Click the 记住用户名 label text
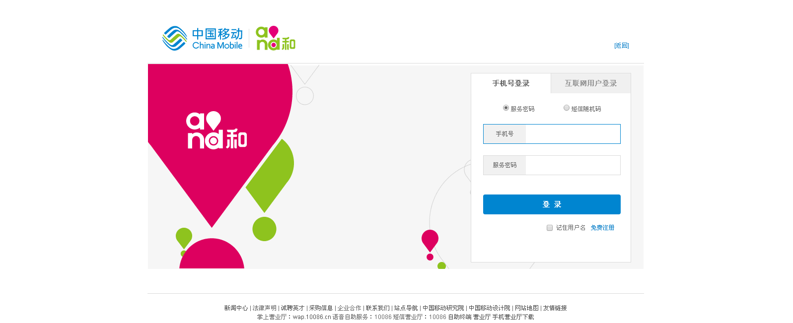The image size is (793, 323). [571, 228]
